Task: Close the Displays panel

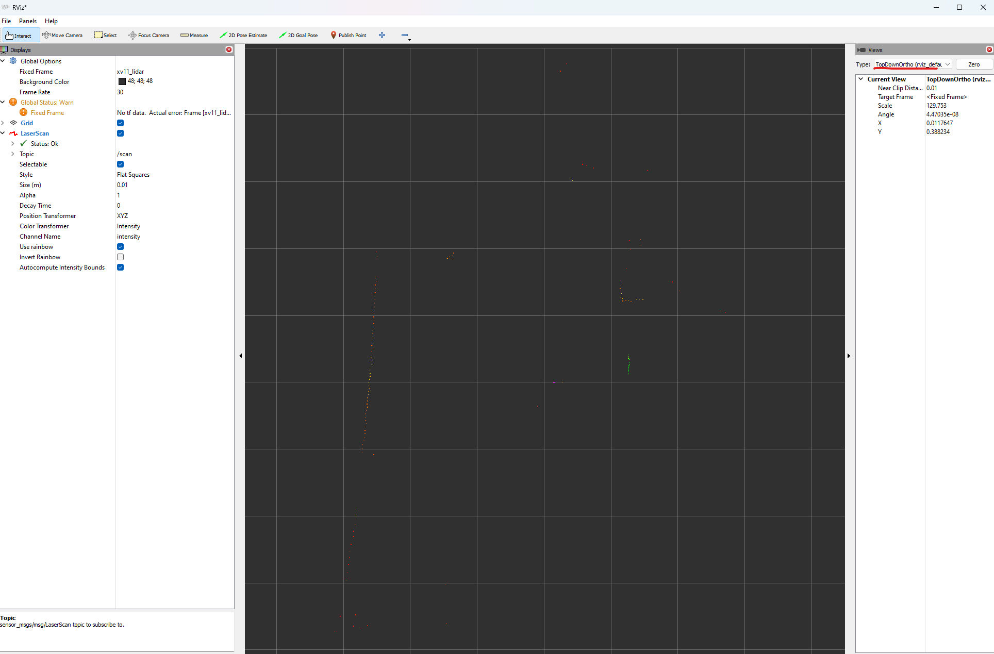Action: pos(229,49)
